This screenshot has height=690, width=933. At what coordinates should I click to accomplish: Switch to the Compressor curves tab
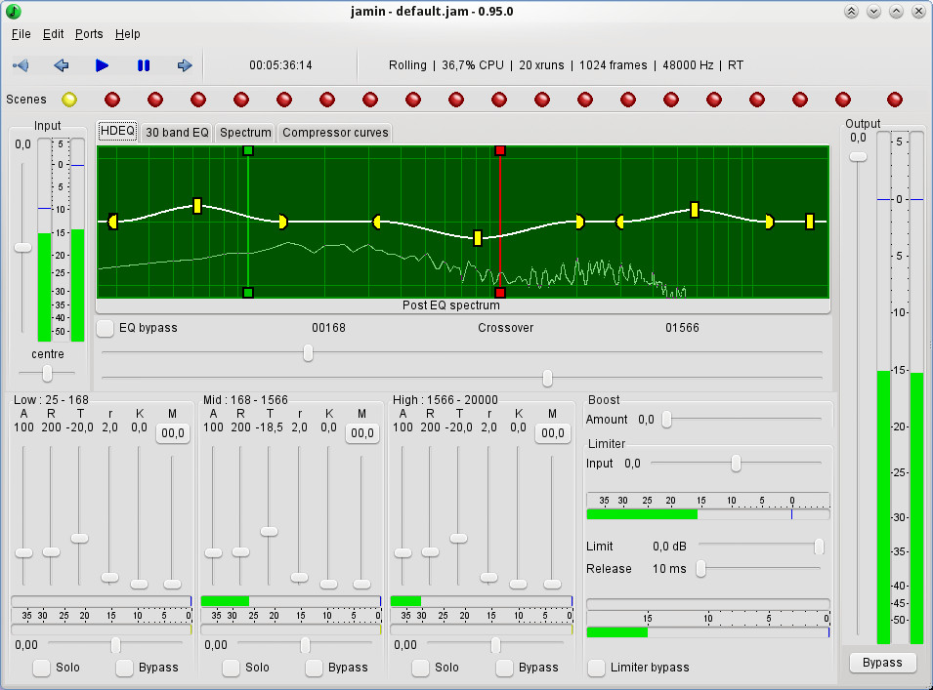coord(335,133)
